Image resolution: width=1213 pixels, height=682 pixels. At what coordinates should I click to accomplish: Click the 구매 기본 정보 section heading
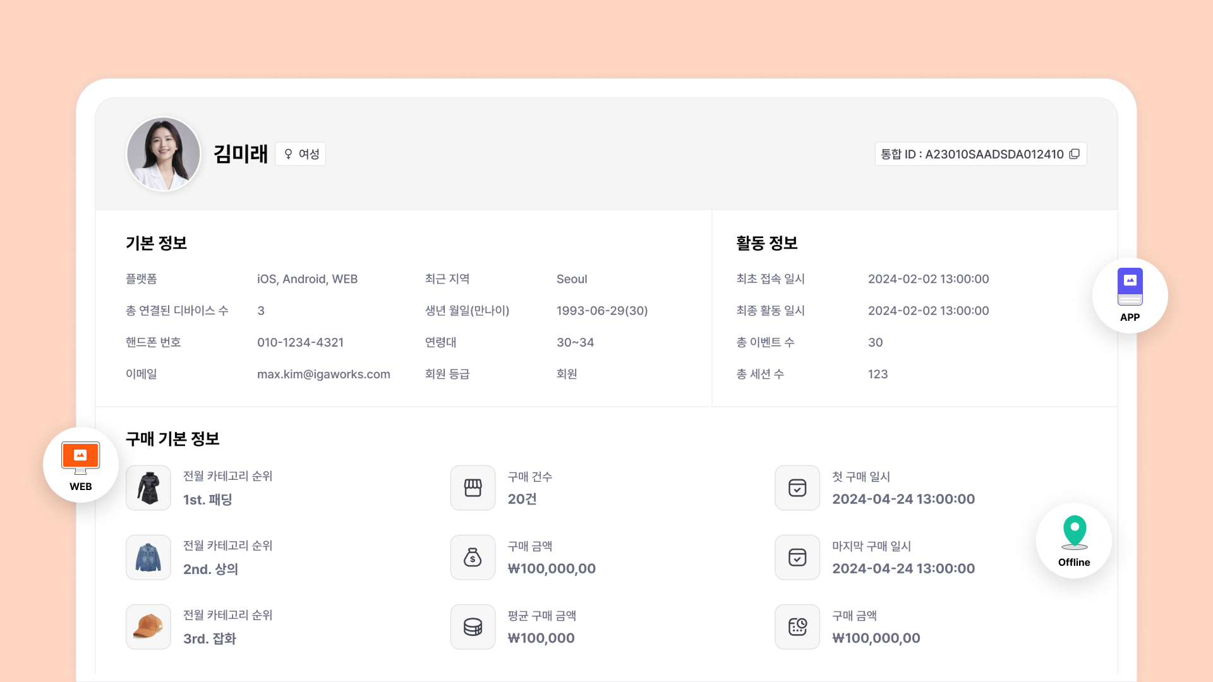coord(172,439)
